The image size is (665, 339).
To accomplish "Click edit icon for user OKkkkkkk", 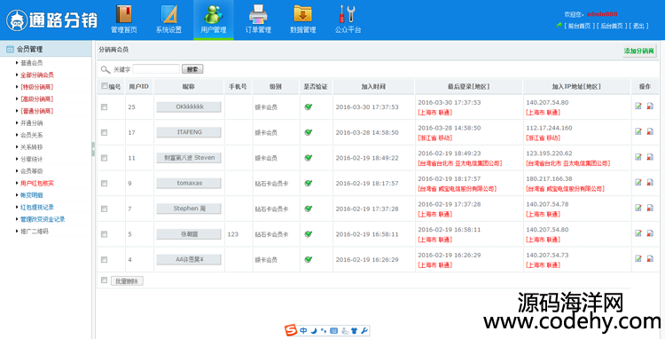I will [x=638, y=106].
